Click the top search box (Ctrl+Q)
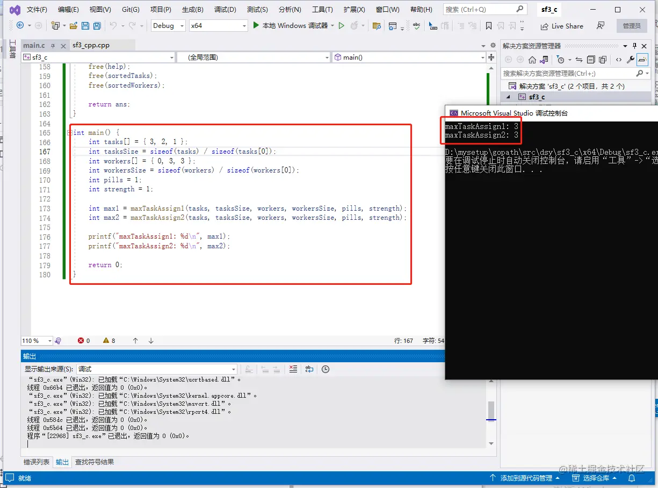Image resolution: width=658 pixels, height=488 pixels. 485,10
